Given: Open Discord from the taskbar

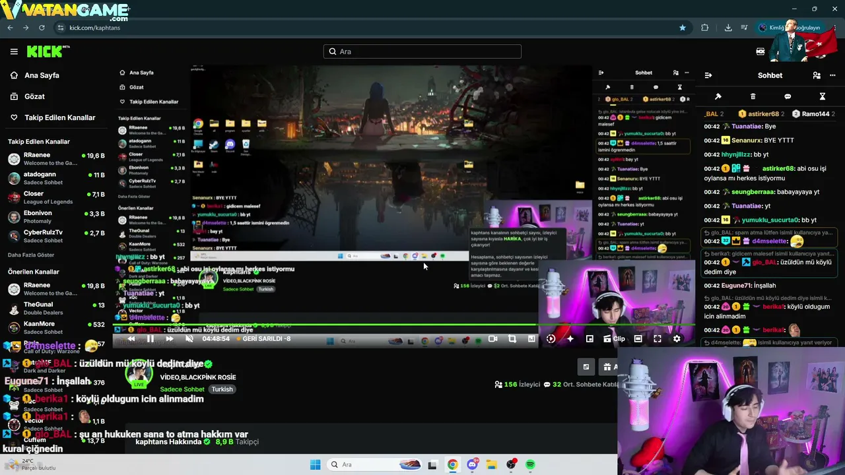Looking at the screenshot, I should (472, 464).
